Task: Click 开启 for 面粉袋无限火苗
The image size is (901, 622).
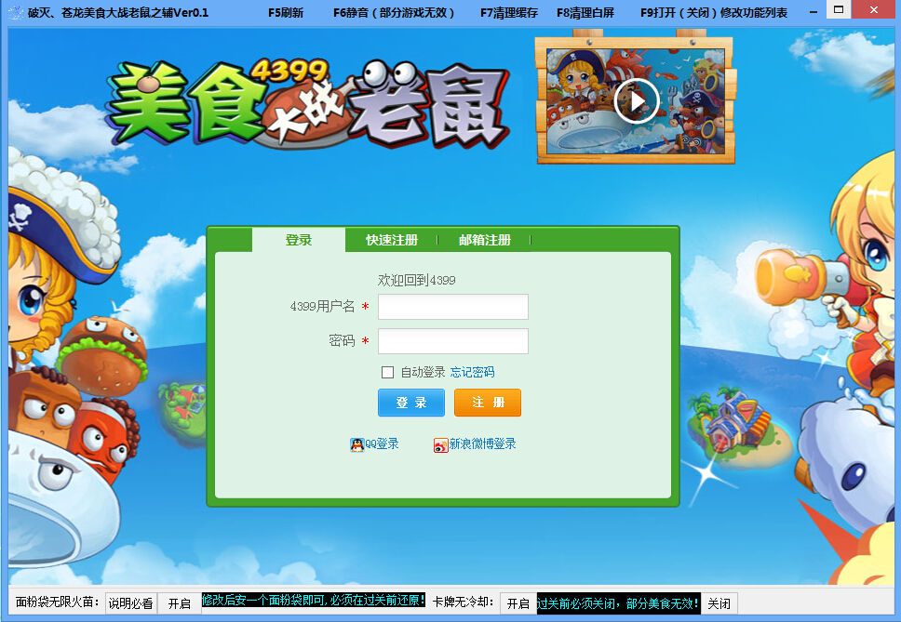Action: pyautogui.click(x=180, y=603)
